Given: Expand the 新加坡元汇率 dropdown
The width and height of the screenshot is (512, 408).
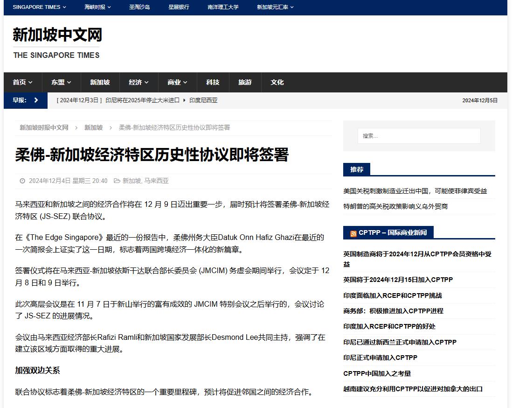Looking at the screenshot, I should pos(275,7).
